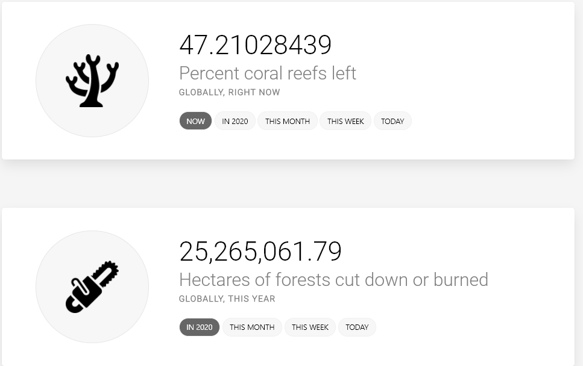Select THIS MONTH under coral reefs

(288, 121)
